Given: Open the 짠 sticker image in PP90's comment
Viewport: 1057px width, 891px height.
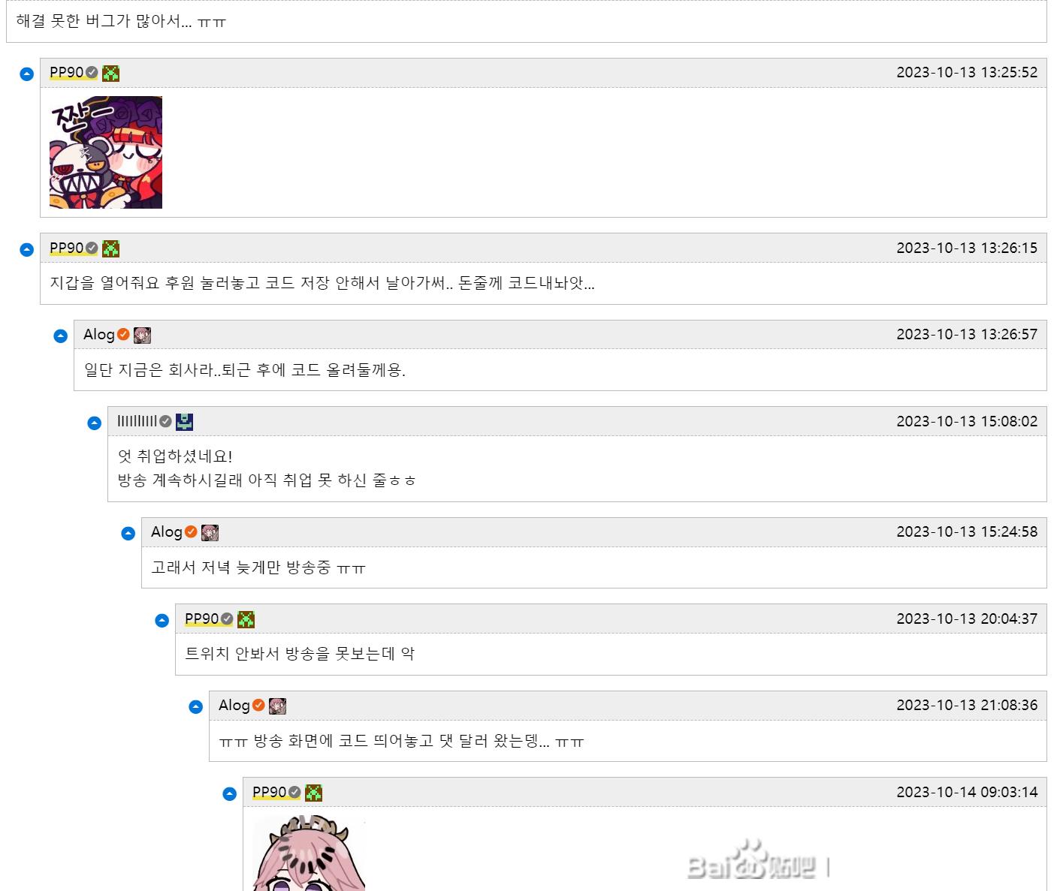Looking at the screenshot, I should pos(106,152).
